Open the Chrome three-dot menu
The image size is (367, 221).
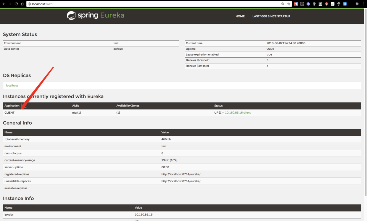[x=363, y=4]
